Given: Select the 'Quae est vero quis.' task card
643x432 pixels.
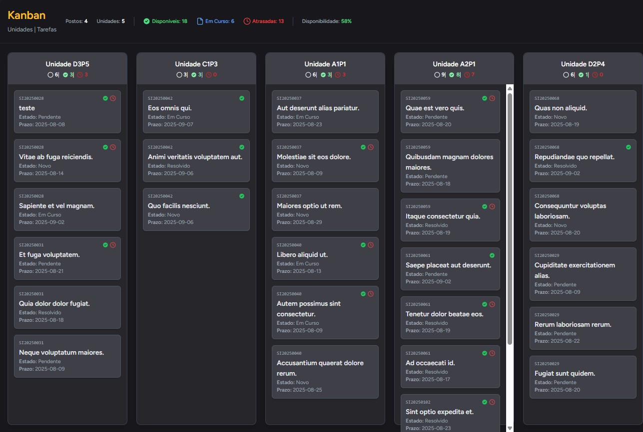Looking at the screenshot, I should click(450, 111).
